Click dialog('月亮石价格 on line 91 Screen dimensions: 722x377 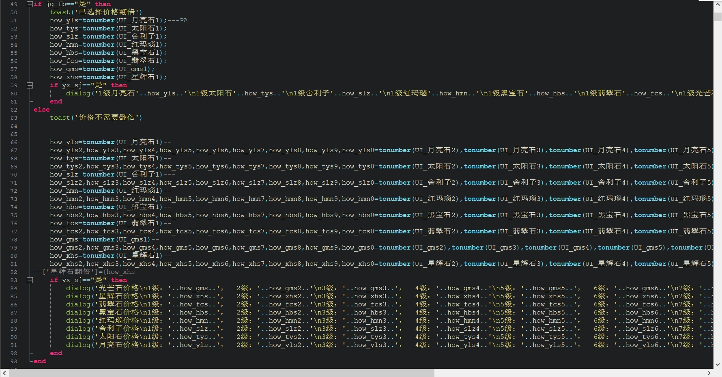(103, 345)
